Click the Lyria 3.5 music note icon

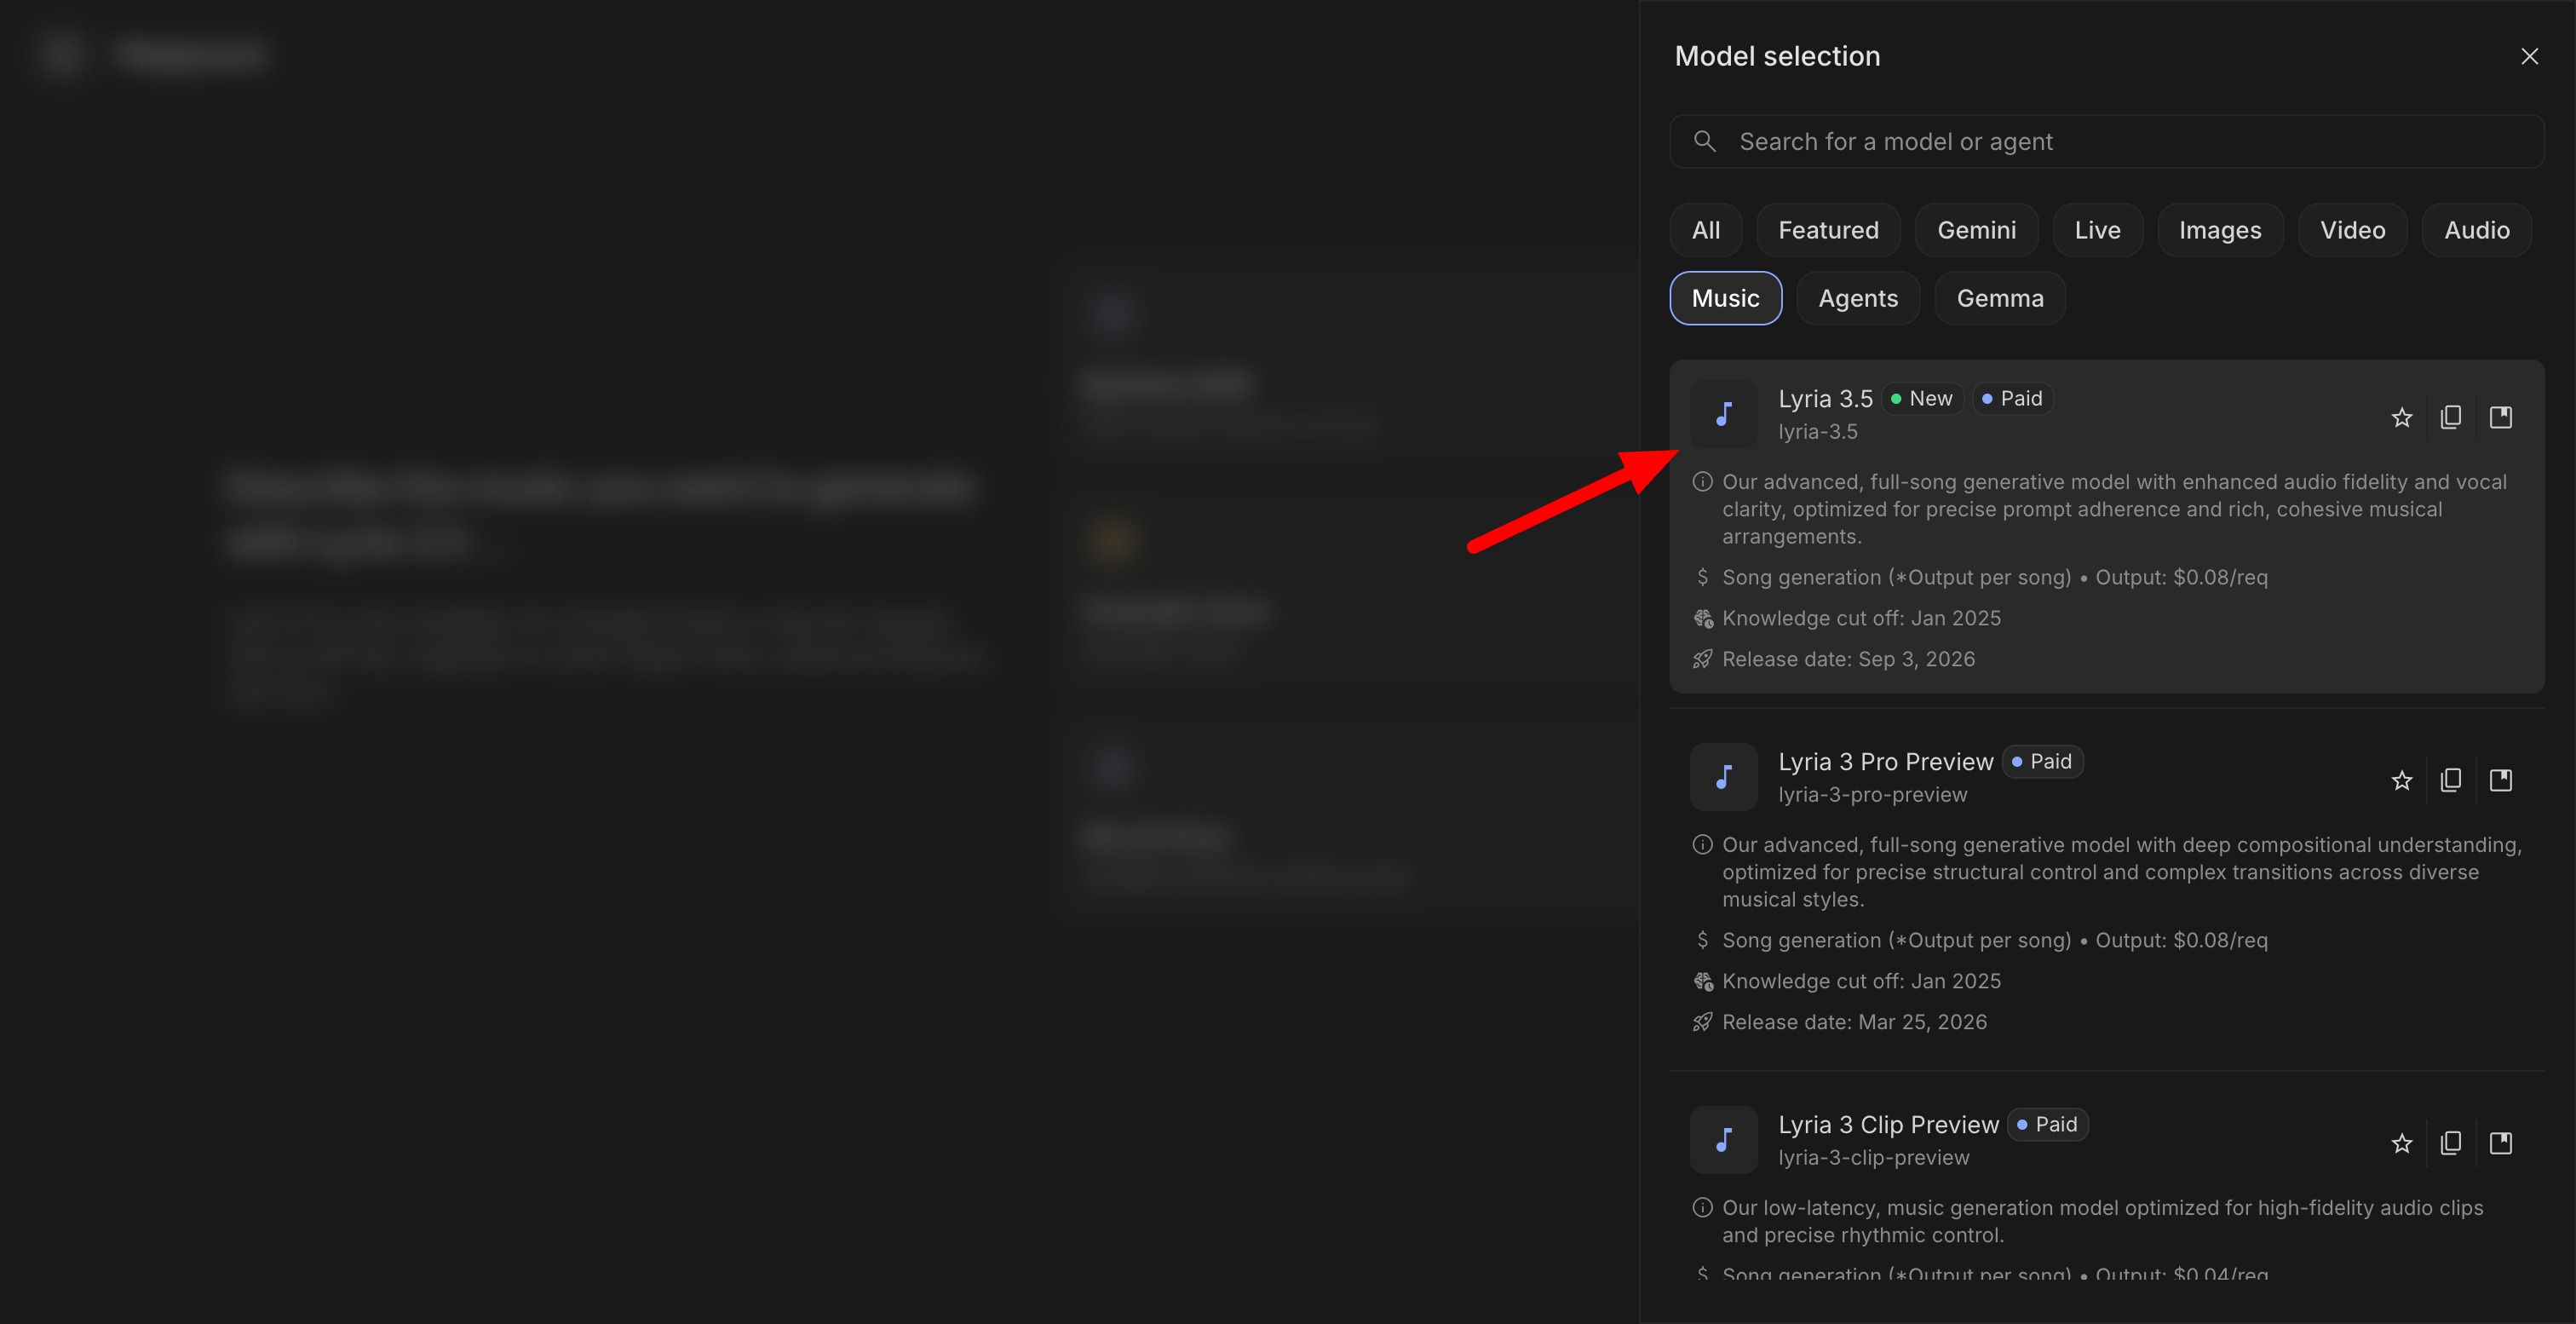[x=1724, y=413]
